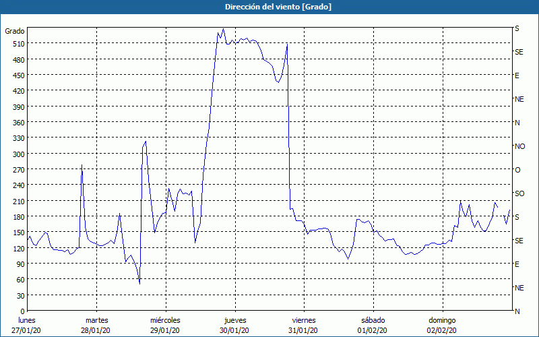Click the 'jueves' day label
The width and height of the screenshot is (539, 337).
pyautogui.click(x=235, y=320)
